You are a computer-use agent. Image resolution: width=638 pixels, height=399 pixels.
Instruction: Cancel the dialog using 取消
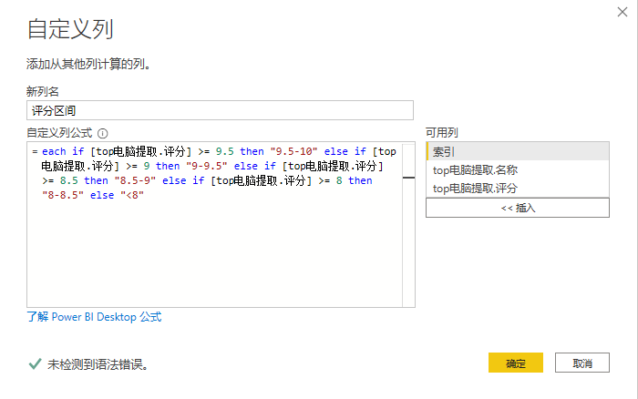pyautogui.click(x=582, y=363)
